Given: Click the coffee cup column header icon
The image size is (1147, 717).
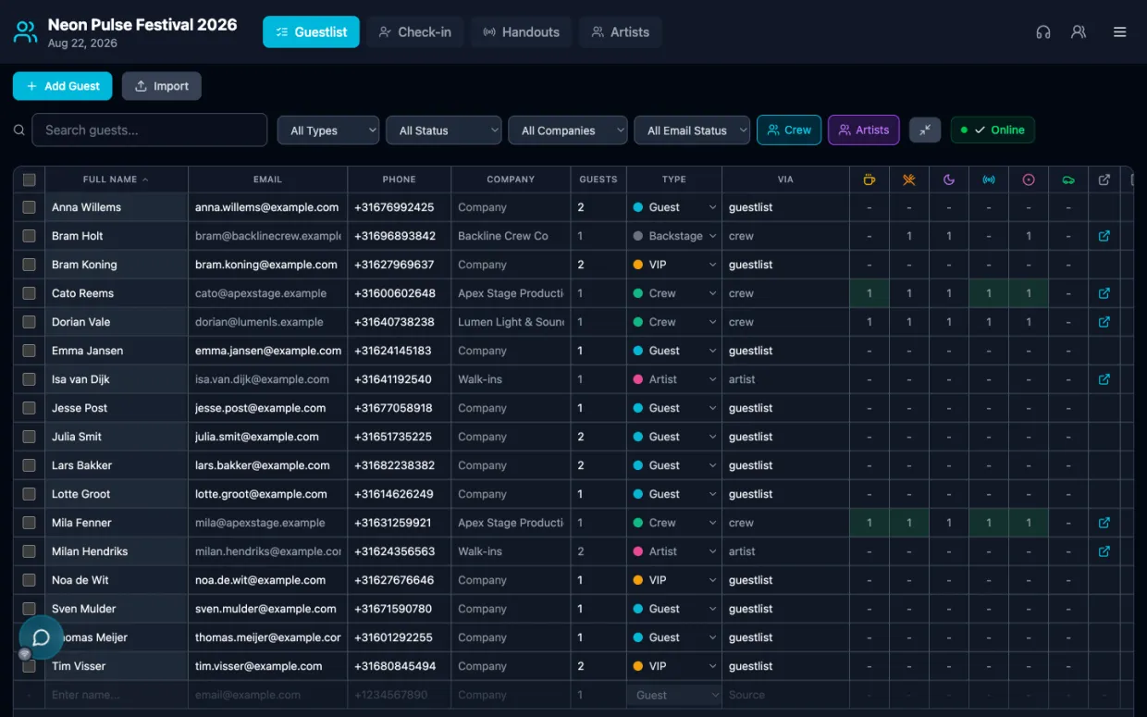Looking at the screenshot, I should pos(869,179).
